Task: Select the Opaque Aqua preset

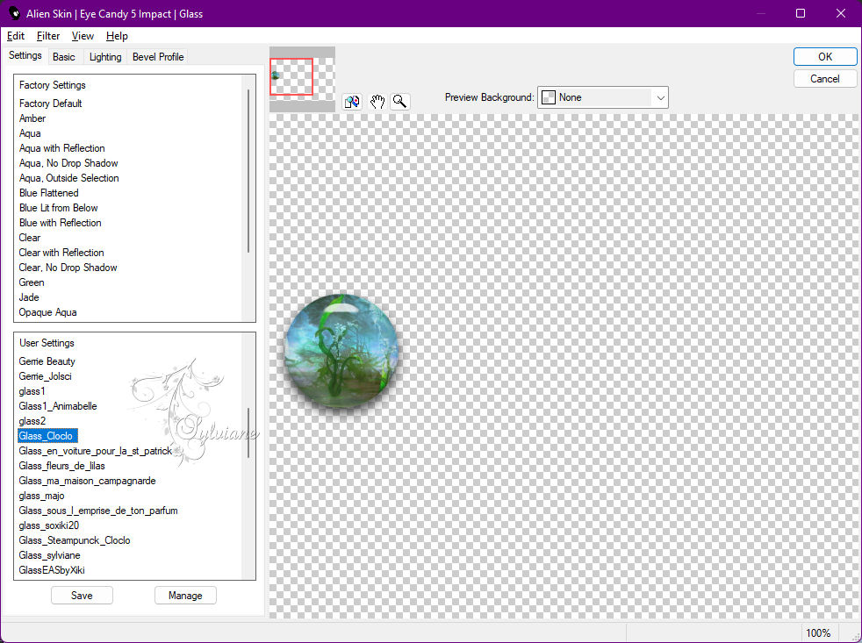Action: tap(47, 312)
